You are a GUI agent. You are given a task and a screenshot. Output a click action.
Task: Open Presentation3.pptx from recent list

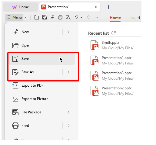pyautogui.click(x=115, y=76)
